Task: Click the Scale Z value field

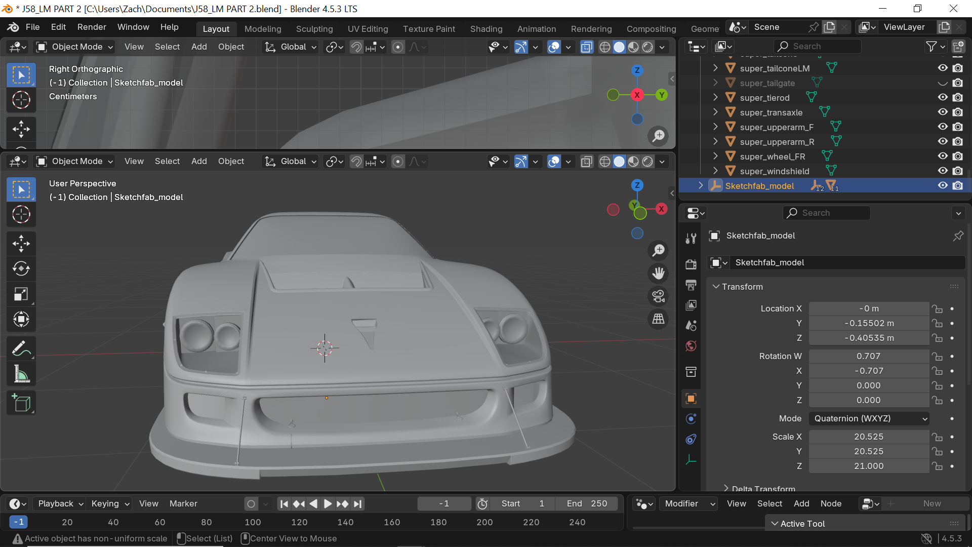Action: click(868, 466)
